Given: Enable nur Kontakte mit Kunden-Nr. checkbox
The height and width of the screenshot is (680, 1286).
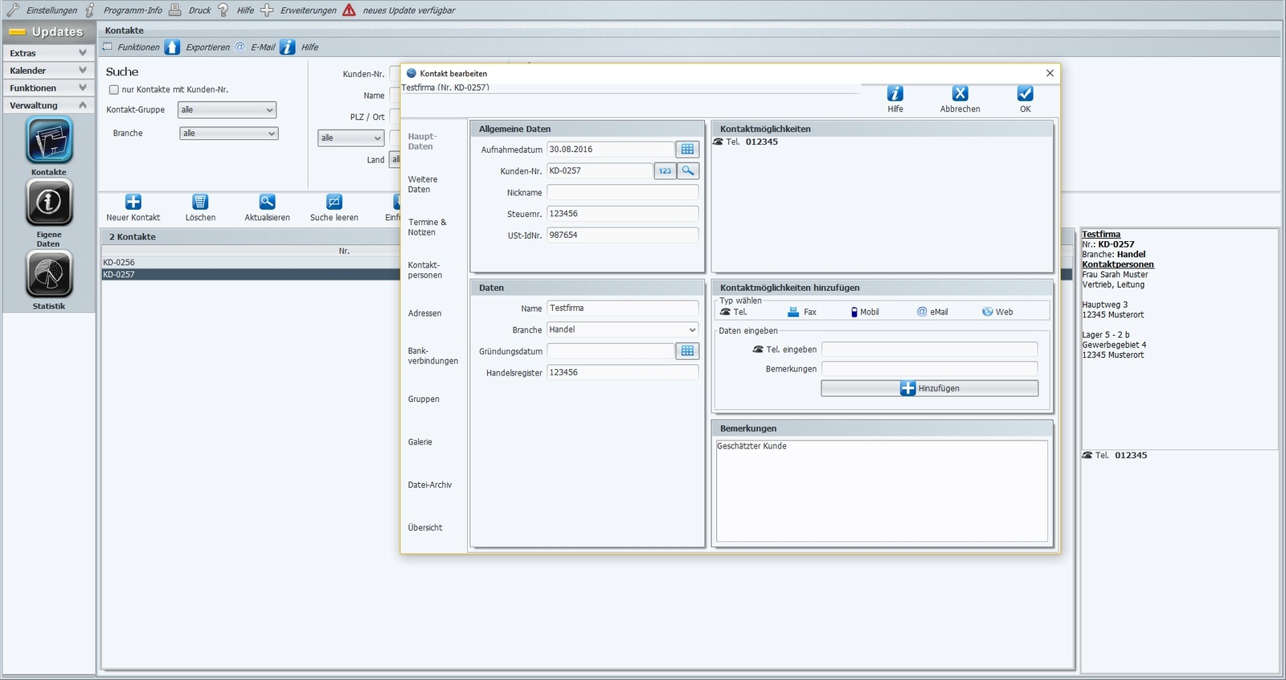Looking at the screenshot, I should [114, 90].
